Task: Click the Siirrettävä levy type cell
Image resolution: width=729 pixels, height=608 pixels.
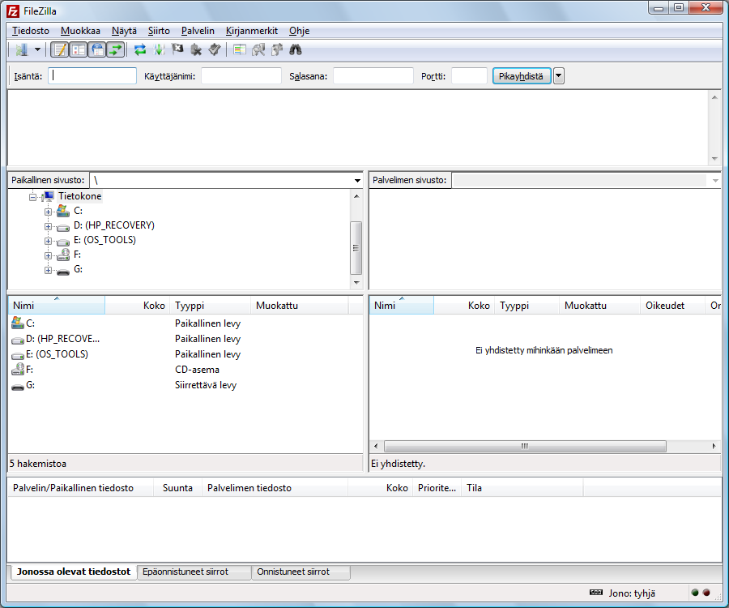Action: pyautogui.click(x=206, y=385)
